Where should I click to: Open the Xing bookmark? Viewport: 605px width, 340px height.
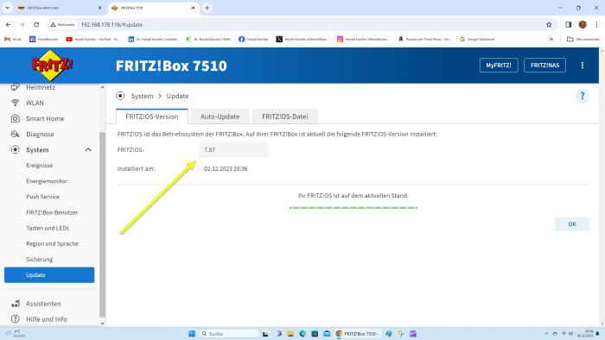[x=208, y=40]
